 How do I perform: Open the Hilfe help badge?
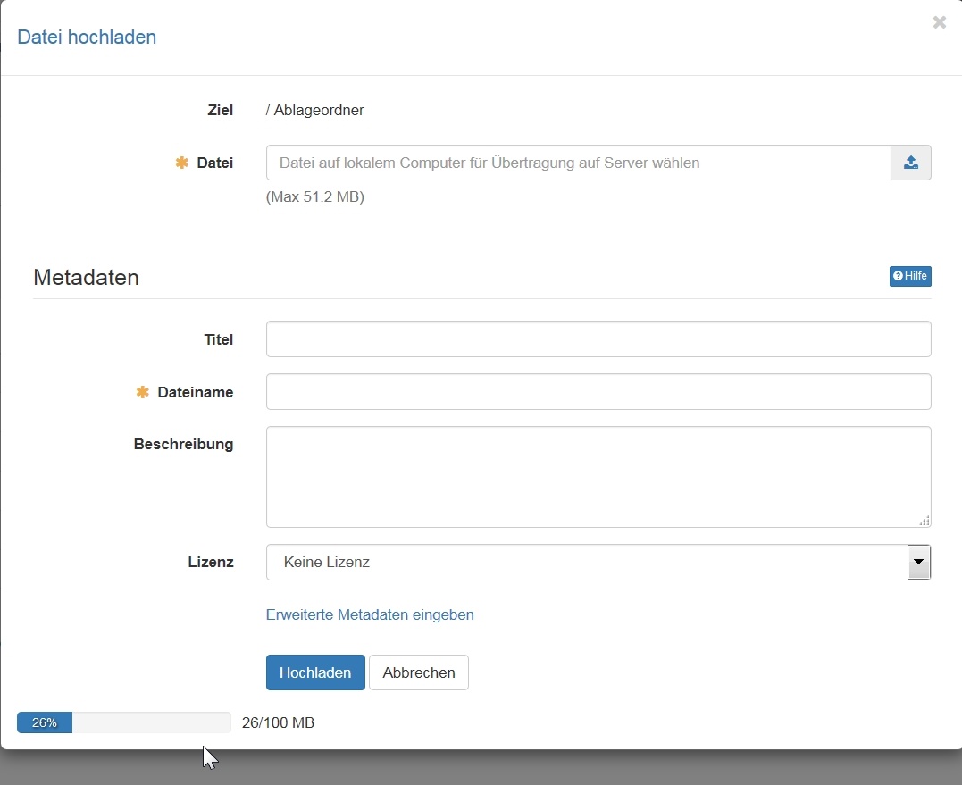910,277
